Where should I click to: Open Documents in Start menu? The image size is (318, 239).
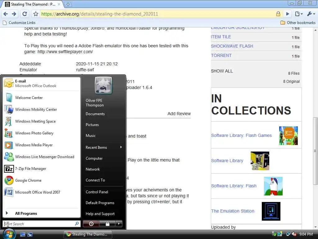[x=95, y=114]
